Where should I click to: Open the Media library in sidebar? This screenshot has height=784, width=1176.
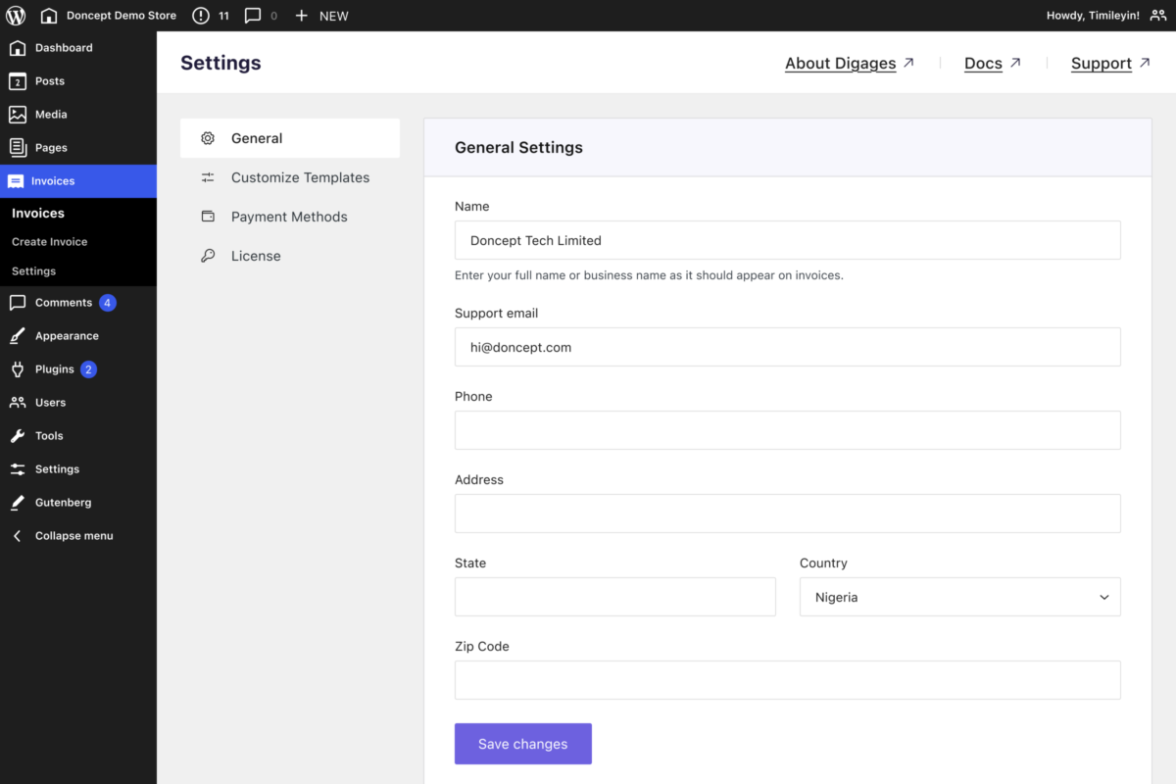click(x=51, y=115)
